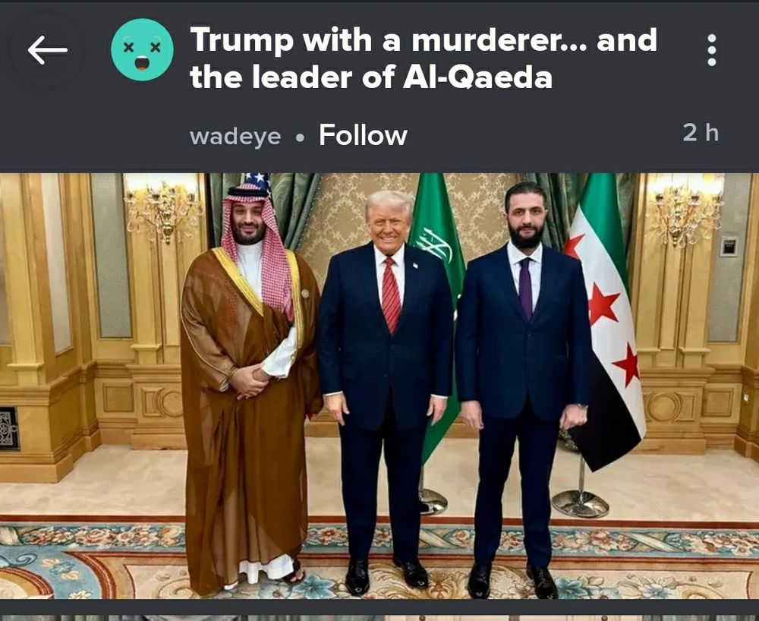This screenshot has width=759, height=621.
Task: Open the three-dot more options menu
Action: pos(712,50)
